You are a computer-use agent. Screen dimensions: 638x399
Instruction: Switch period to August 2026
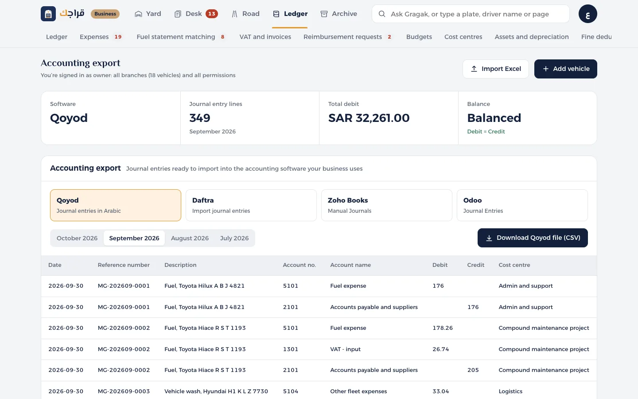coord(190,238)
